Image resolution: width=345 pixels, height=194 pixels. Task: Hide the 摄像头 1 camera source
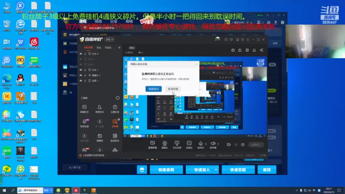[81, 75]
